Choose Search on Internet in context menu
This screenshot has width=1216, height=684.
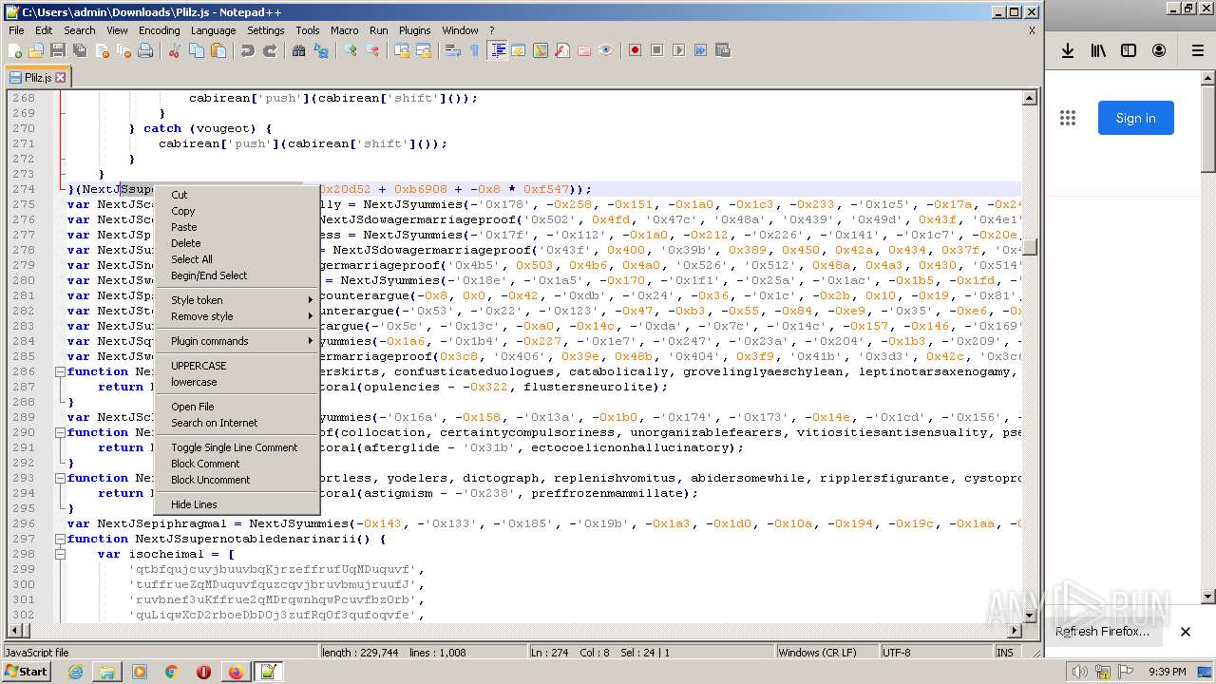pyautogui.click(x=237, y=423)
